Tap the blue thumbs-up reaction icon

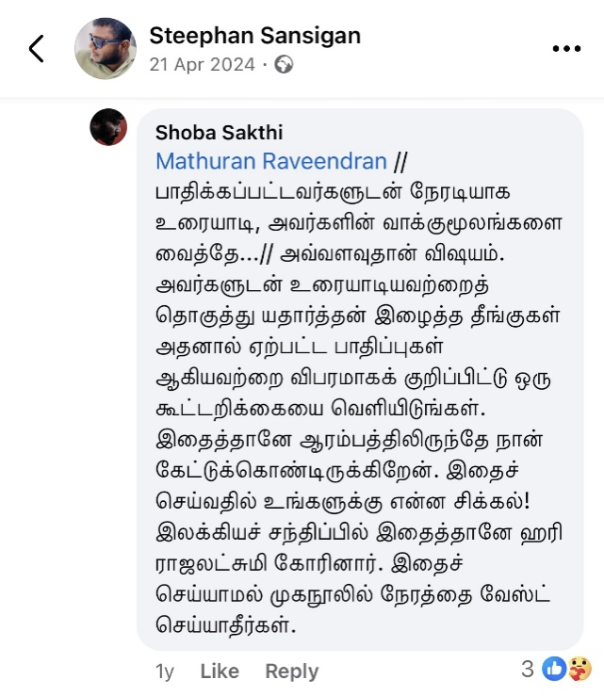click(554, 669)
